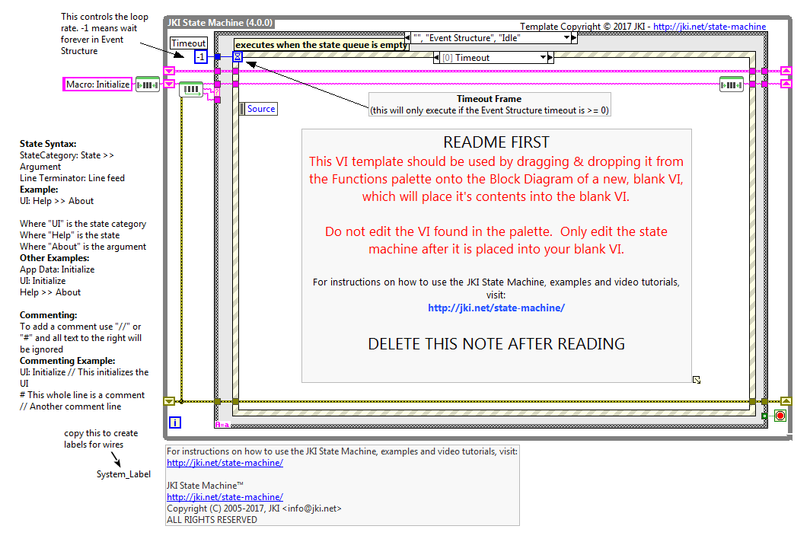Open the link under JKI State Machine™
This screenshot has width=810, height=542.
225,497
